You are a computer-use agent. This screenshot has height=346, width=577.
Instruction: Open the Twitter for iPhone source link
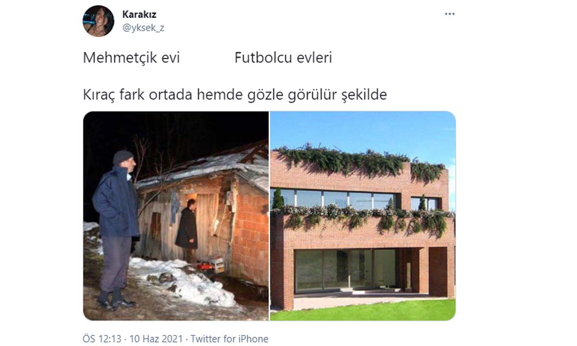(229, 339)
